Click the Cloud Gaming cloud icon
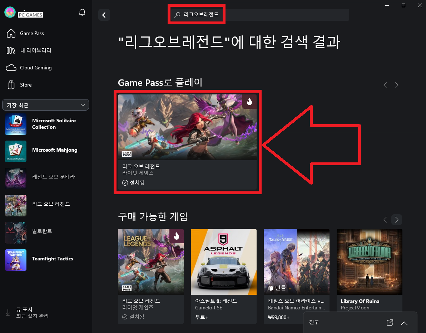The height and width of the screenshot is (333, 426). click(x=11, y=68)
